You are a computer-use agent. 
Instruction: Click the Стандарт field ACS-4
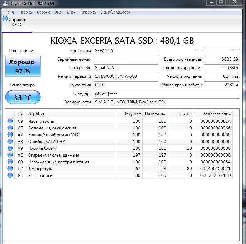point(167,93)
